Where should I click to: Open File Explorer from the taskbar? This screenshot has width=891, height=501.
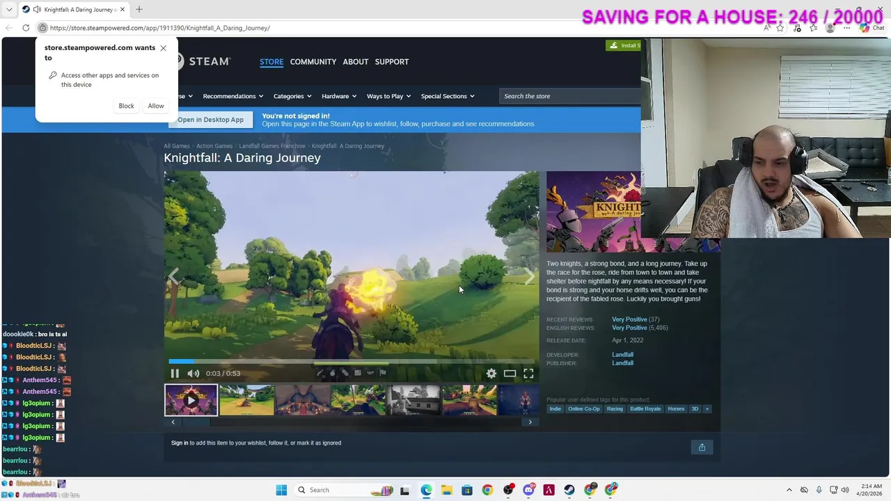tap(446, 490)
